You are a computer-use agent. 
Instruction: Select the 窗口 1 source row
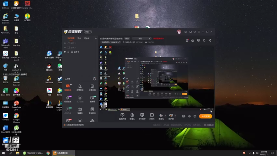(80, 43)
